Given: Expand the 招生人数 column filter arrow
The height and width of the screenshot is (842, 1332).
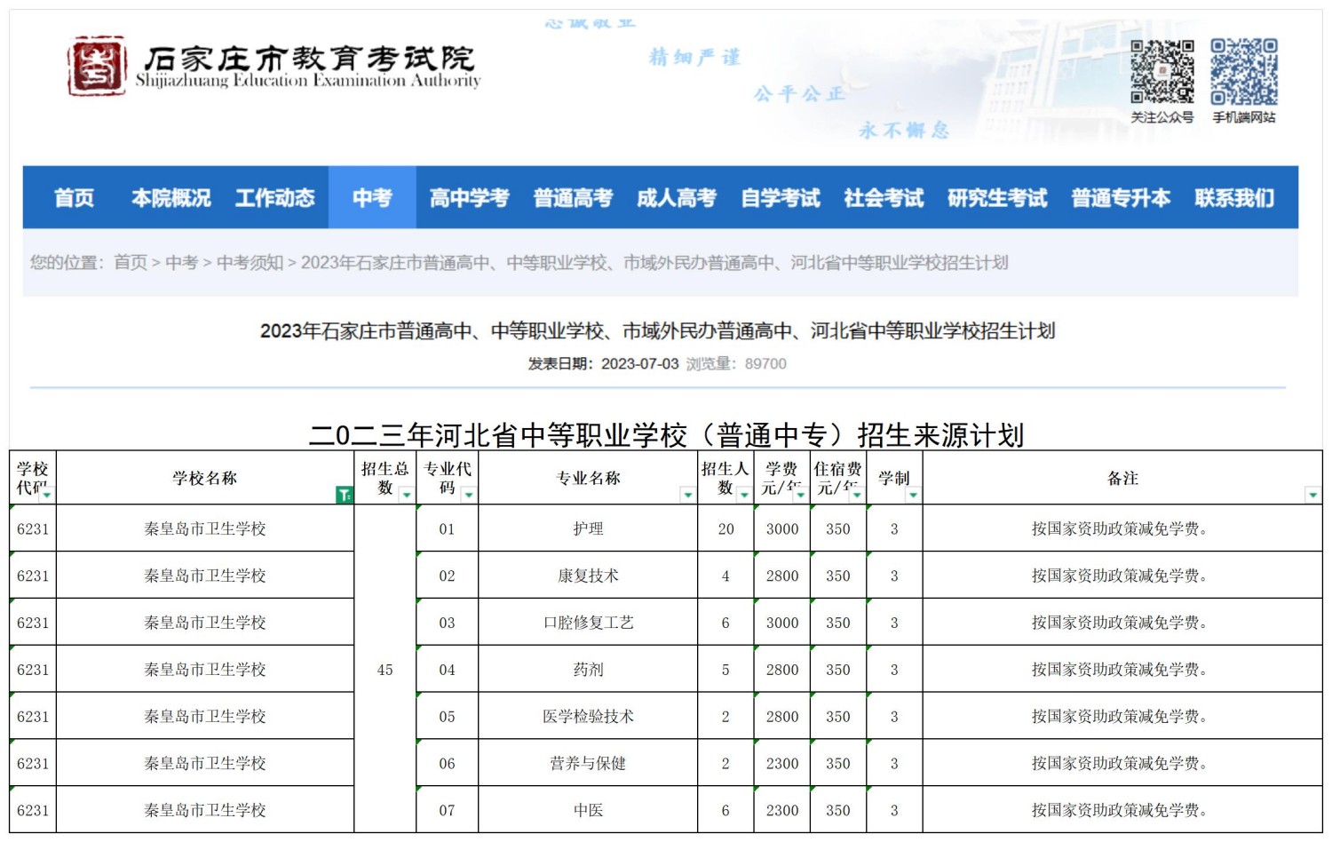Looking at the screenshot, I should pos(743,495).
